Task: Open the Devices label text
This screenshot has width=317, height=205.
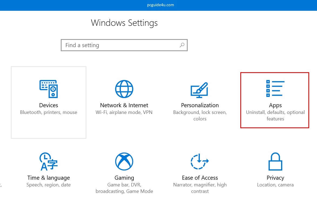Action: pyautogui.click(x=49, y=105)
